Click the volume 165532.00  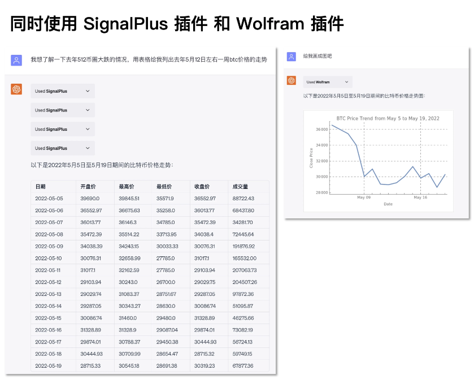[x=245, y=259]
